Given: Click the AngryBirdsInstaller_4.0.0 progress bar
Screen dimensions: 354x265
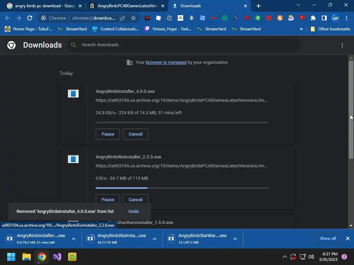Looking at the screenshot, I should (x=182, y=122).
